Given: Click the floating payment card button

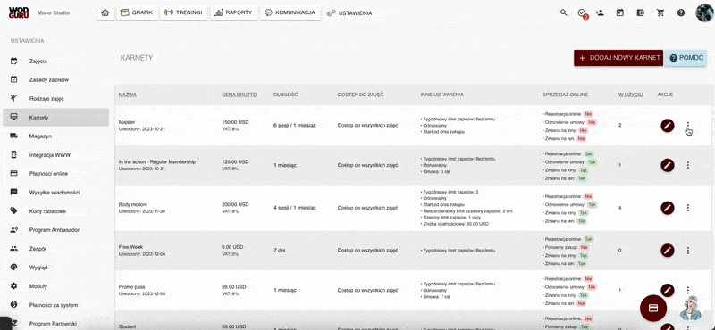Looking at the screenshot, I should (x=653, y=309).
